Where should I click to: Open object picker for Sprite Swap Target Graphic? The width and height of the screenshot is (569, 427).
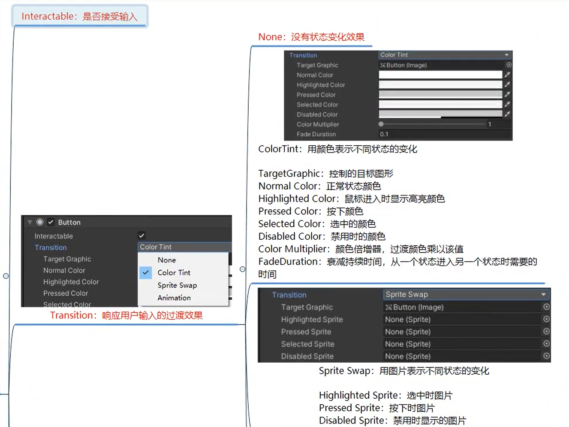coord(546,307)
